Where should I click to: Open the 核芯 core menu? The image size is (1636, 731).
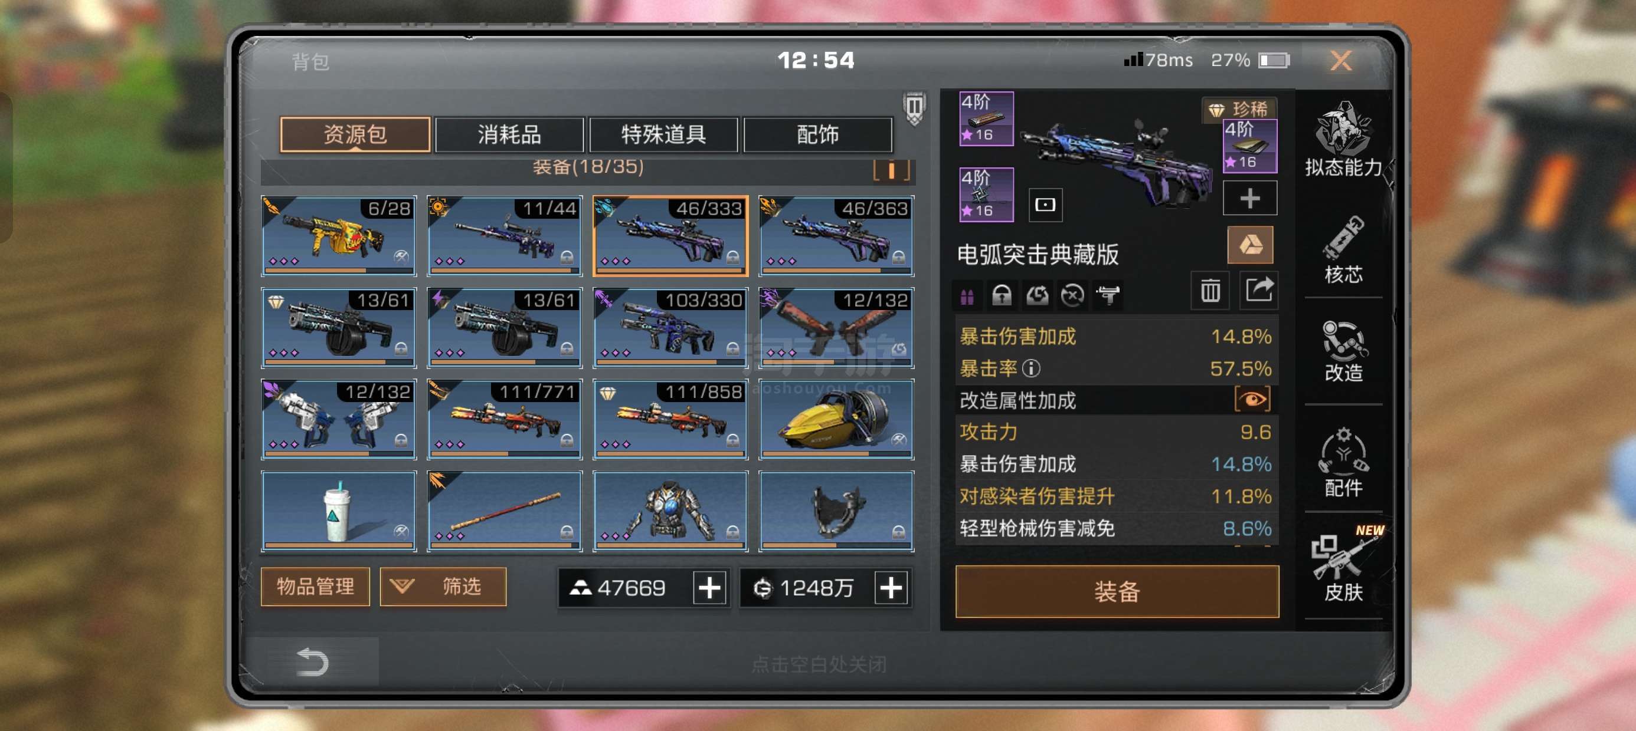1343,249
